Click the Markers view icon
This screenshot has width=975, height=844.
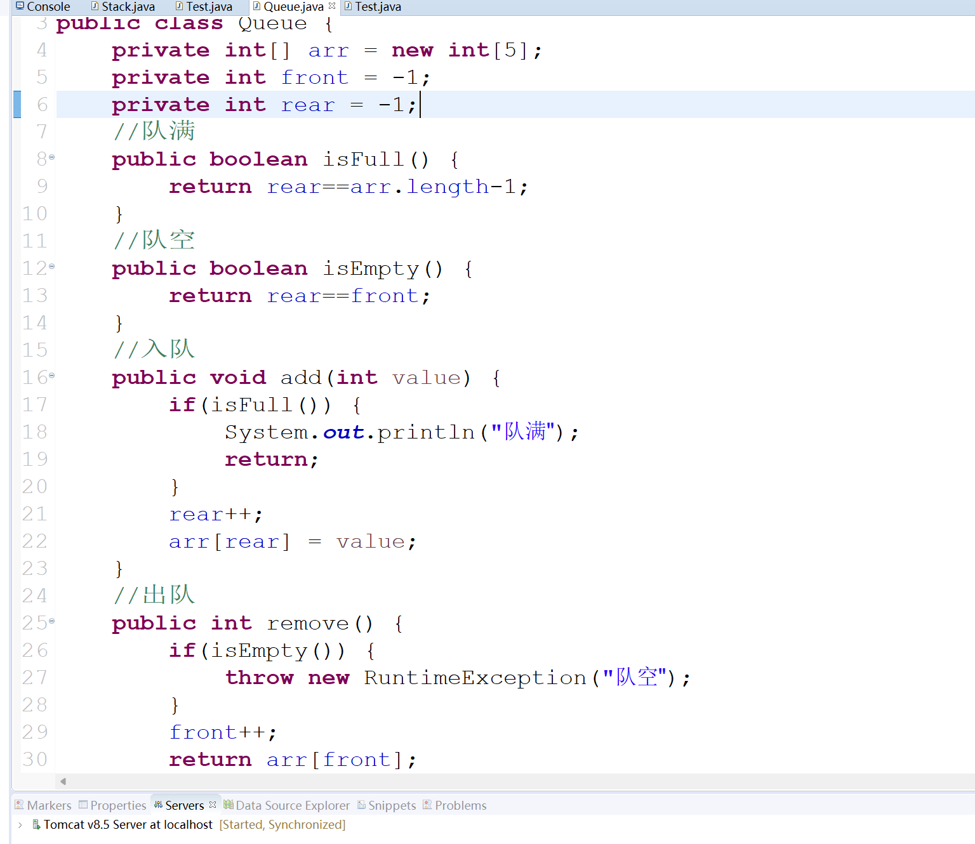coord(19,805)
